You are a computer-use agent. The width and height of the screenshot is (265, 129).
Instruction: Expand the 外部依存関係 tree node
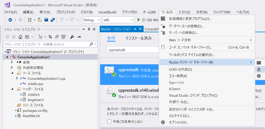(x=12, y=68)
